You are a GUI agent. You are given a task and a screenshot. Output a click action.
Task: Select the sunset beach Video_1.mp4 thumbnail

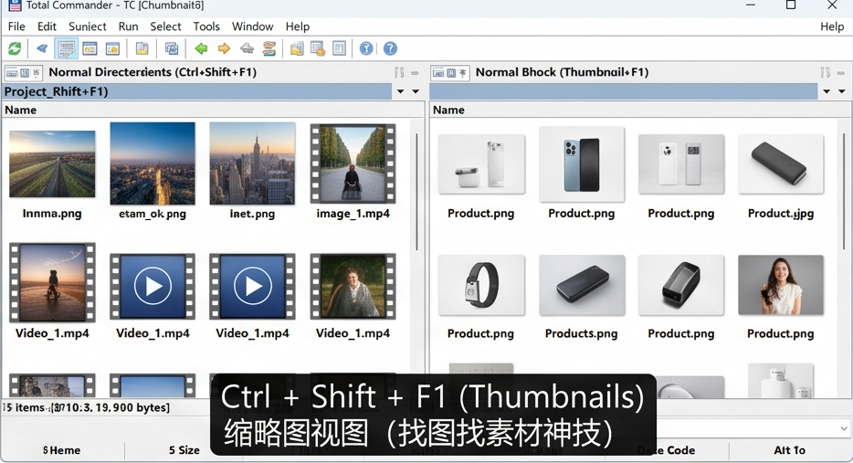tap(52, 282)
